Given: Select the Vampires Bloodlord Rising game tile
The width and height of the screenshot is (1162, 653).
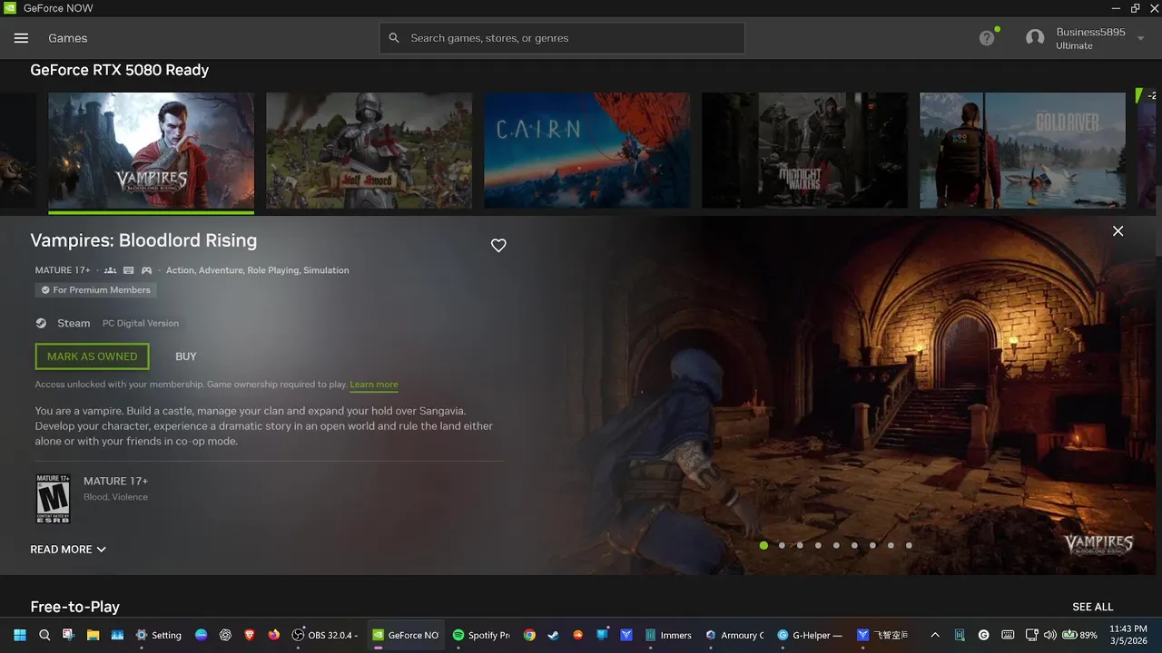Looking at the screenshot, I should (151, 151).
